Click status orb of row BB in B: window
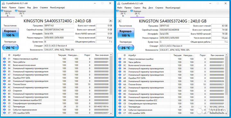The height and width of the screenshot is (118, 231). (x=4, y=100)
